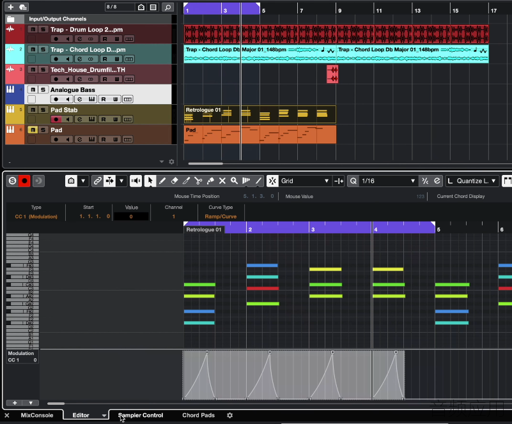Open track list settings gear icon
Image resolution: width=512 pixels, height=424 pixels.
coord(171,162)
